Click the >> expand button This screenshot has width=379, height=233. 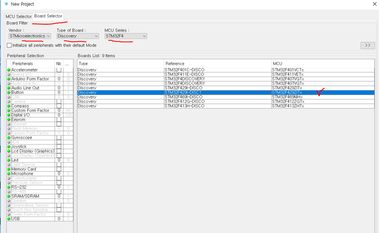(368, 46)
